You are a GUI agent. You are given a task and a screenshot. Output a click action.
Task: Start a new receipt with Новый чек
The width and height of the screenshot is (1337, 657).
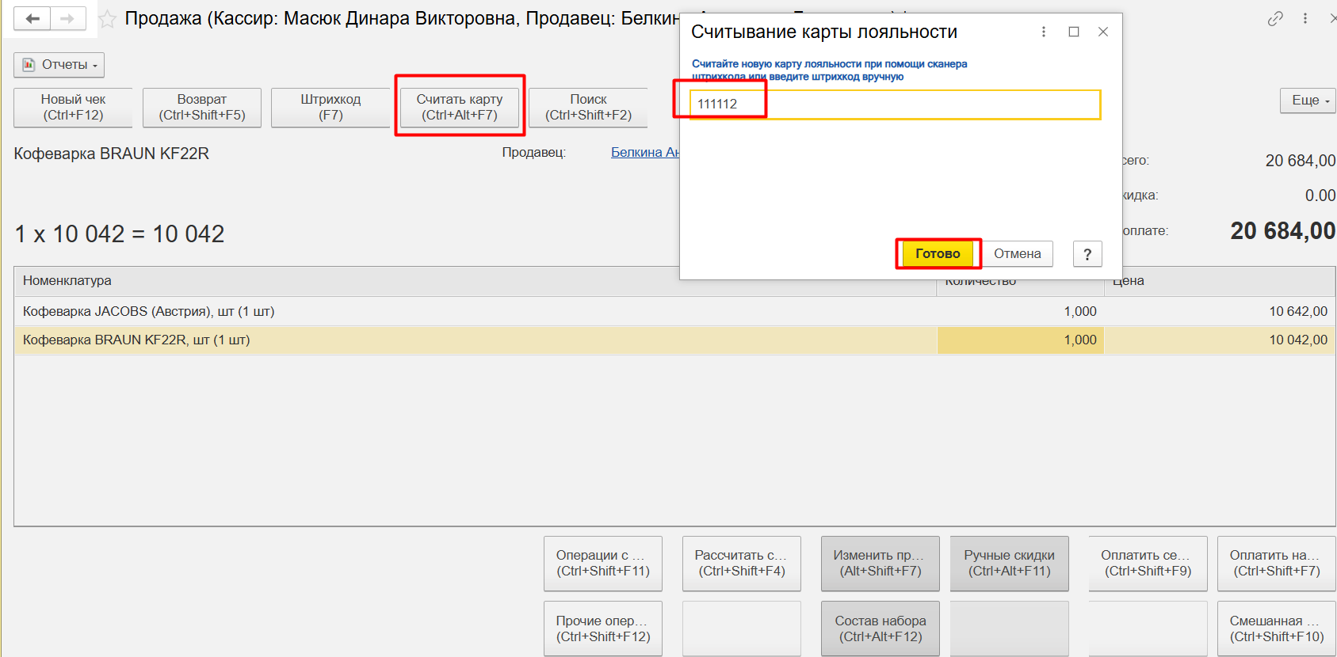click(x=73, y=108)
